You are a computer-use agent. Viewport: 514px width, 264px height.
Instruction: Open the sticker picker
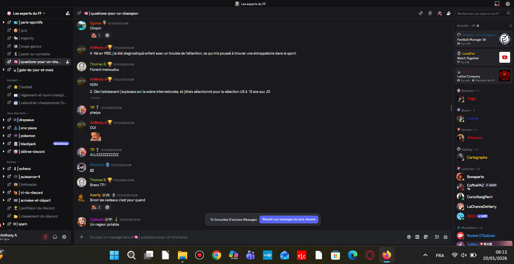click(426, 237)
